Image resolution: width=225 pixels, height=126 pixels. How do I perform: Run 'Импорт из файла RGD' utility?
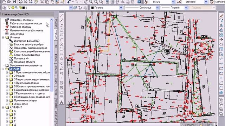coord(27,41)
